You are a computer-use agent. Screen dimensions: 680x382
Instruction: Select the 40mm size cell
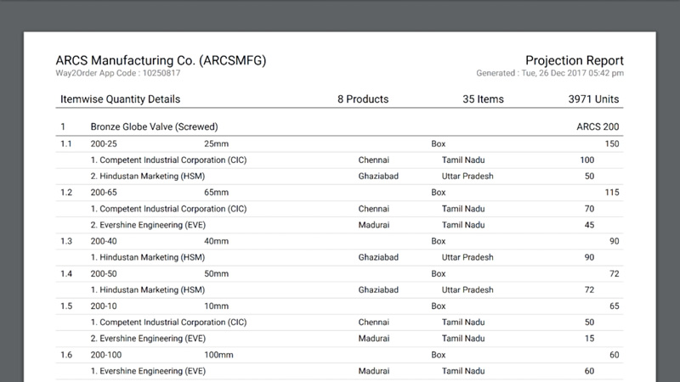click(217, 241)
